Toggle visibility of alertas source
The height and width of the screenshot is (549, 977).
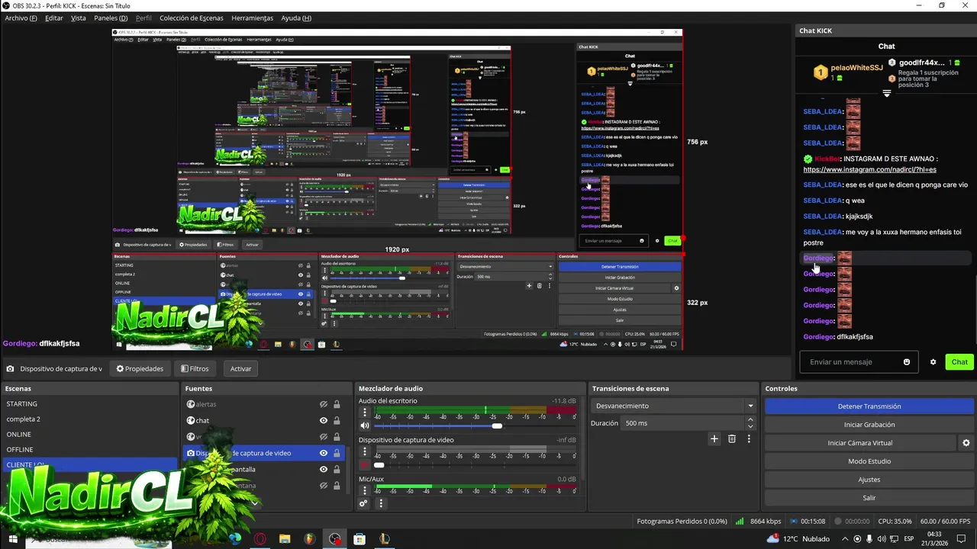pos(324,404)
